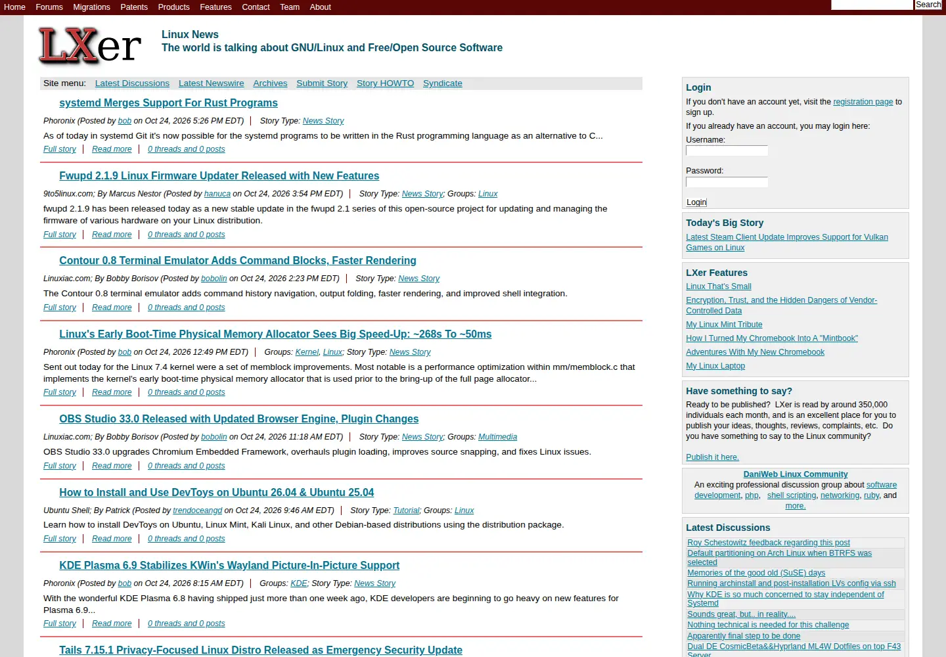Open the Submit Story link
Image resolution: width=946 pixels, height=657 pixels.
coord(322,83)
